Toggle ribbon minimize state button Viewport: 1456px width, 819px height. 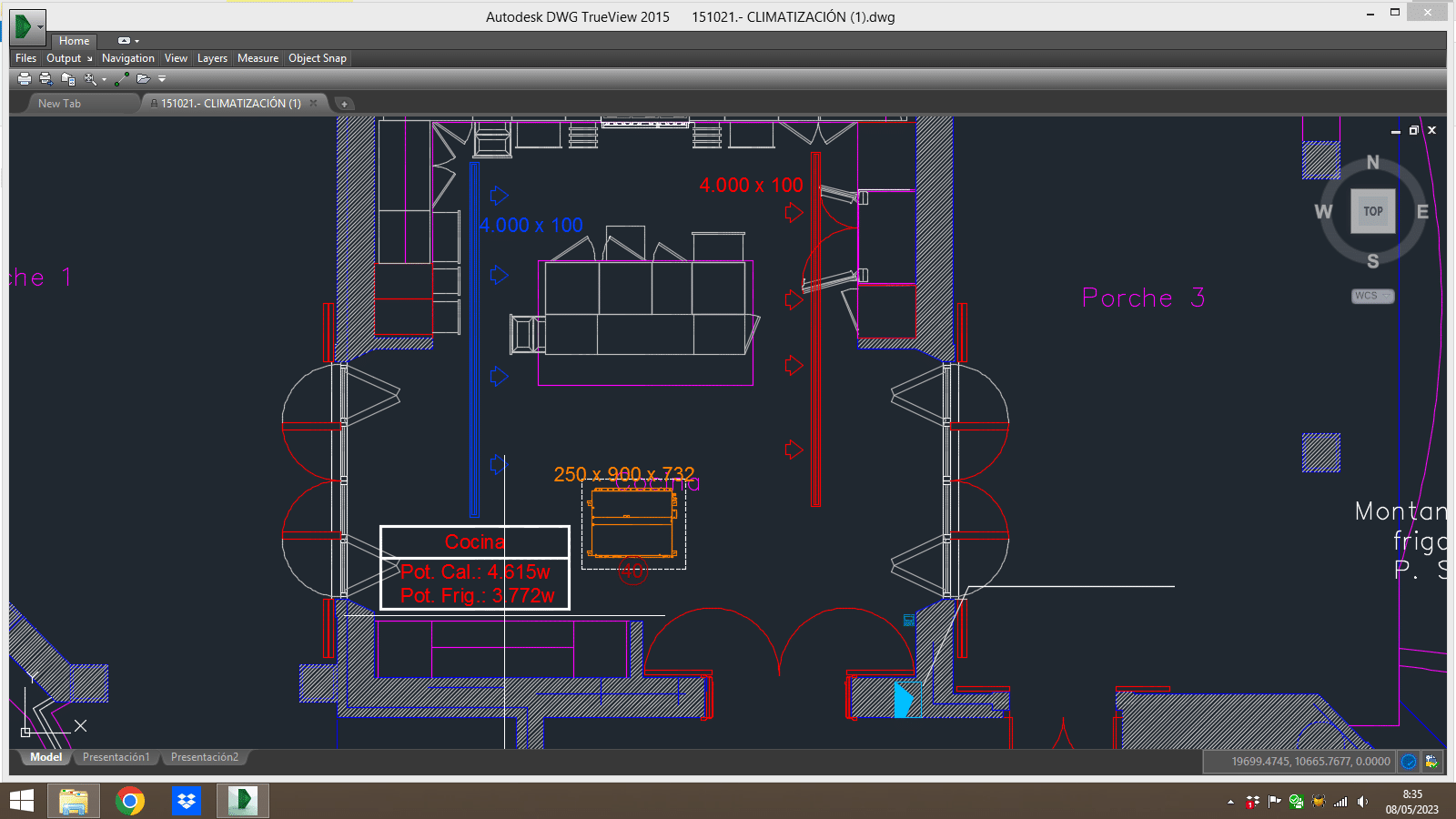[x=124, y=41]
